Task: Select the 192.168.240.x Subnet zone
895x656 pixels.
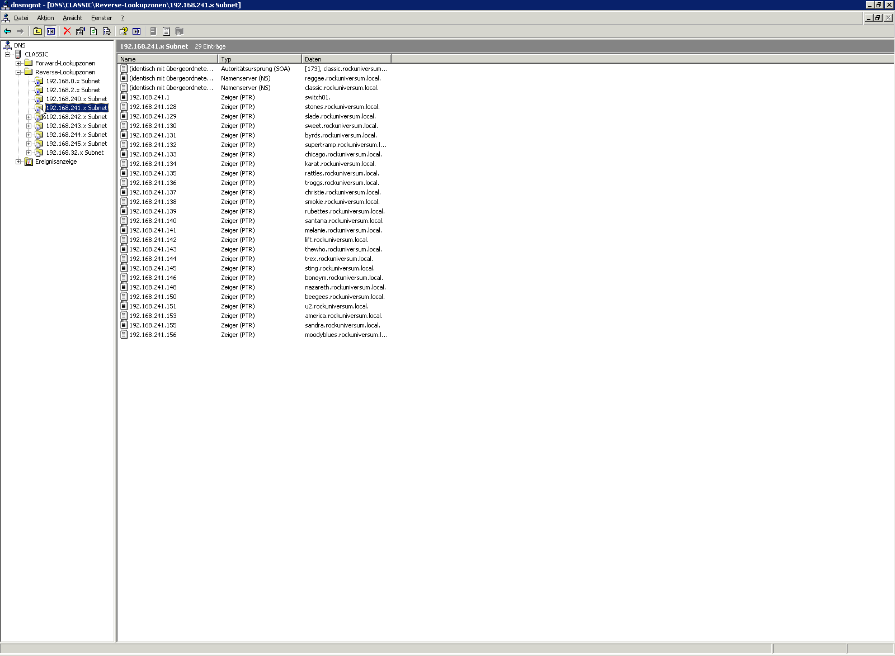Action: [77, 99]
